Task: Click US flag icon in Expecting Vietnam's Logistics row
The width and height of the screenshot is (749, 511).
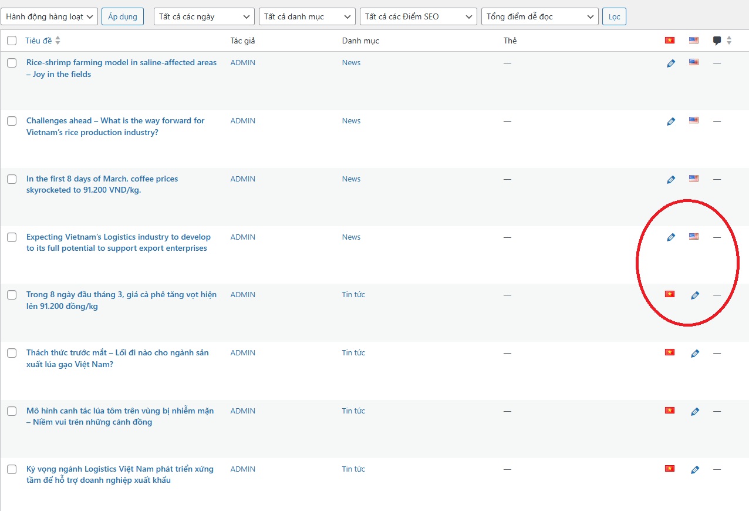Action: click(x=694, y=237)
